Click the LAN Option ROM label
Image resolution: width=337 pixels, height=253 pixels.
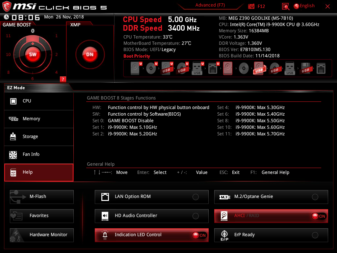point(133,196)
